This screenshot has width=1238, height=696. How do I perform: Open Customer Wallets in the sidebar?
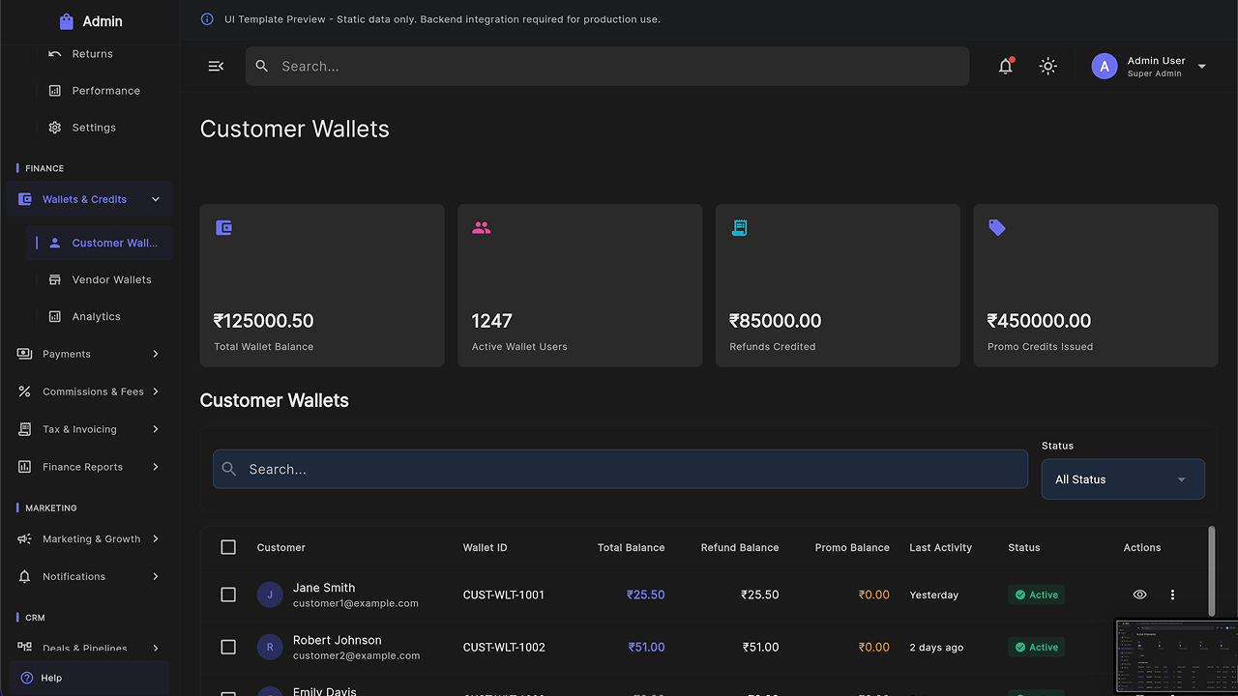[101, 243]
